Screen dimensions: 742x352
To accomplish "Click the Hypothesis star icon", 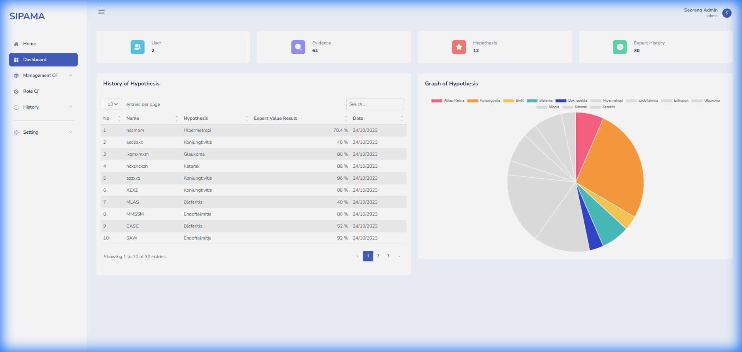I will [x=459, y=47].
